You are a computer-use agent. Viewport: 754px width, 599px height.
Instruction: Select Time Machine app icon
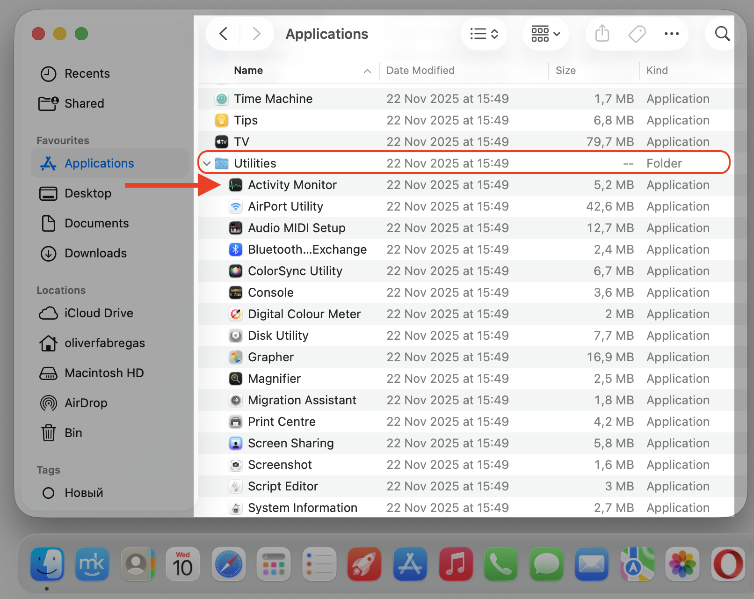pos(222,99)
